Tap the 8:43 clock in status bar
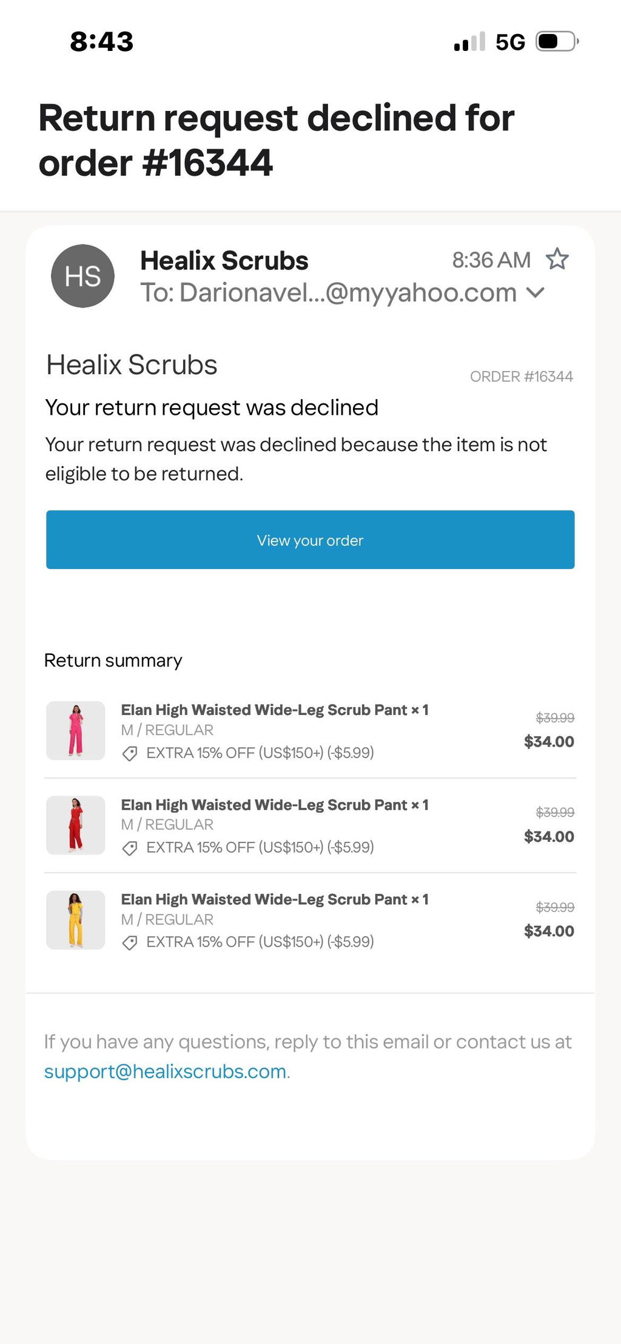 coord(101,42)
